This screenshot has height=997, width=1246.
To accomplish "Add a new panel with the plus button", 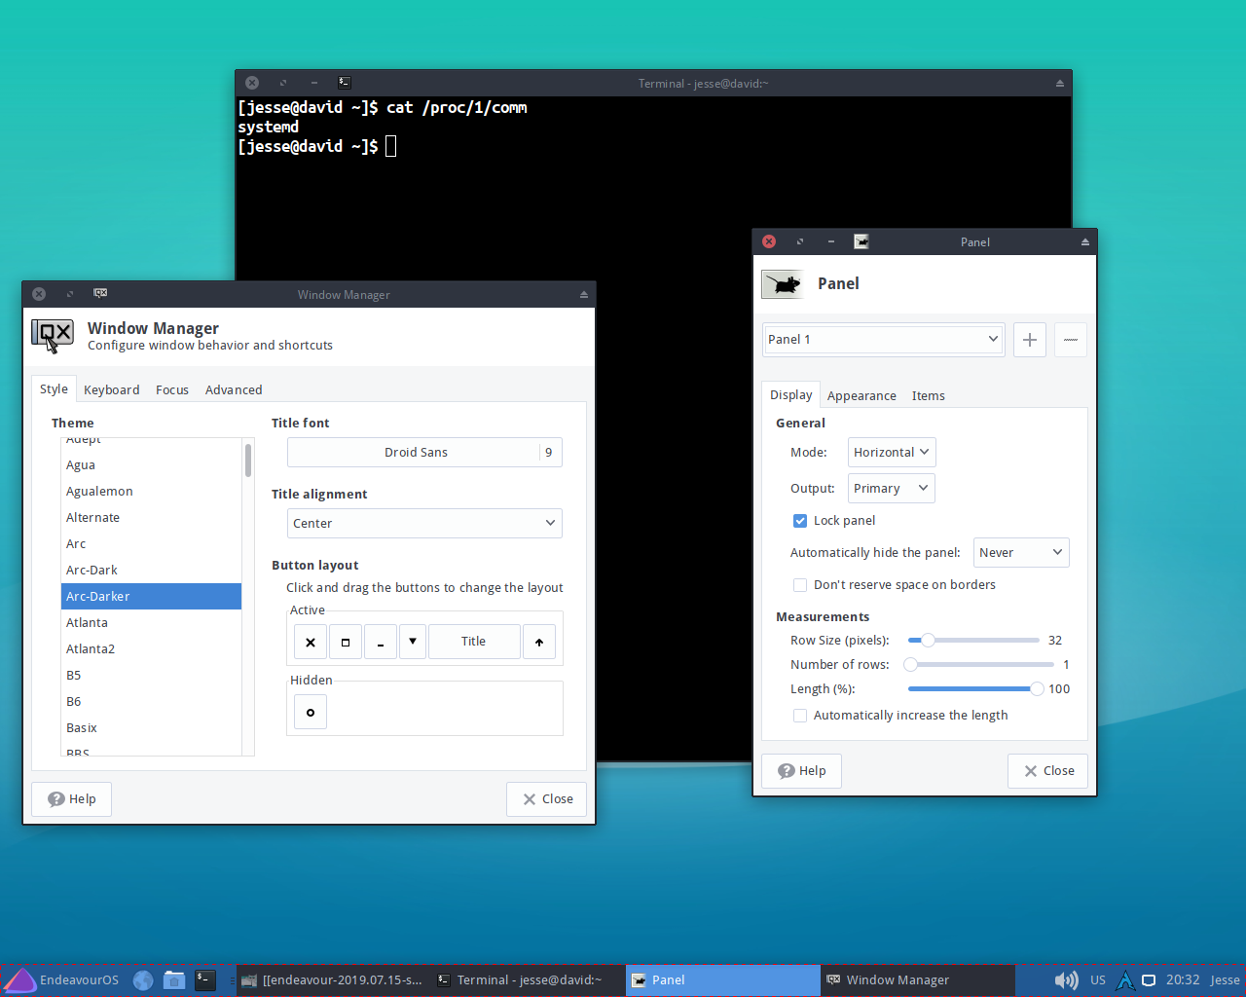I will (x=1030, y=340).
